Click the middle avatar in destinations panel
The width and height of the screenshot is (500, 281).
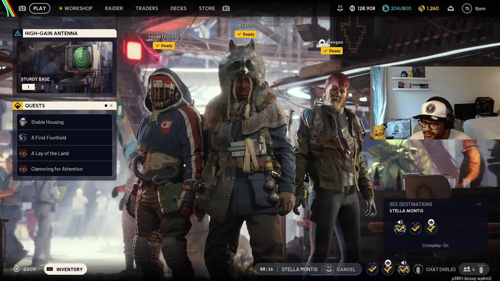[416, 229]
